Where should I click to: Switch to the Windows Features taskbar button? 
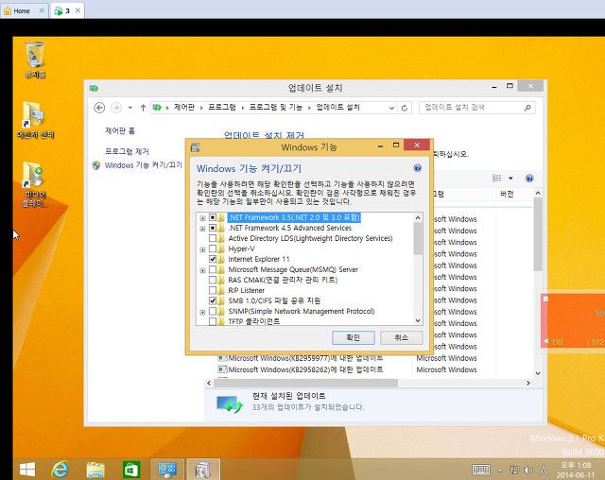click(x=203, y=470)
